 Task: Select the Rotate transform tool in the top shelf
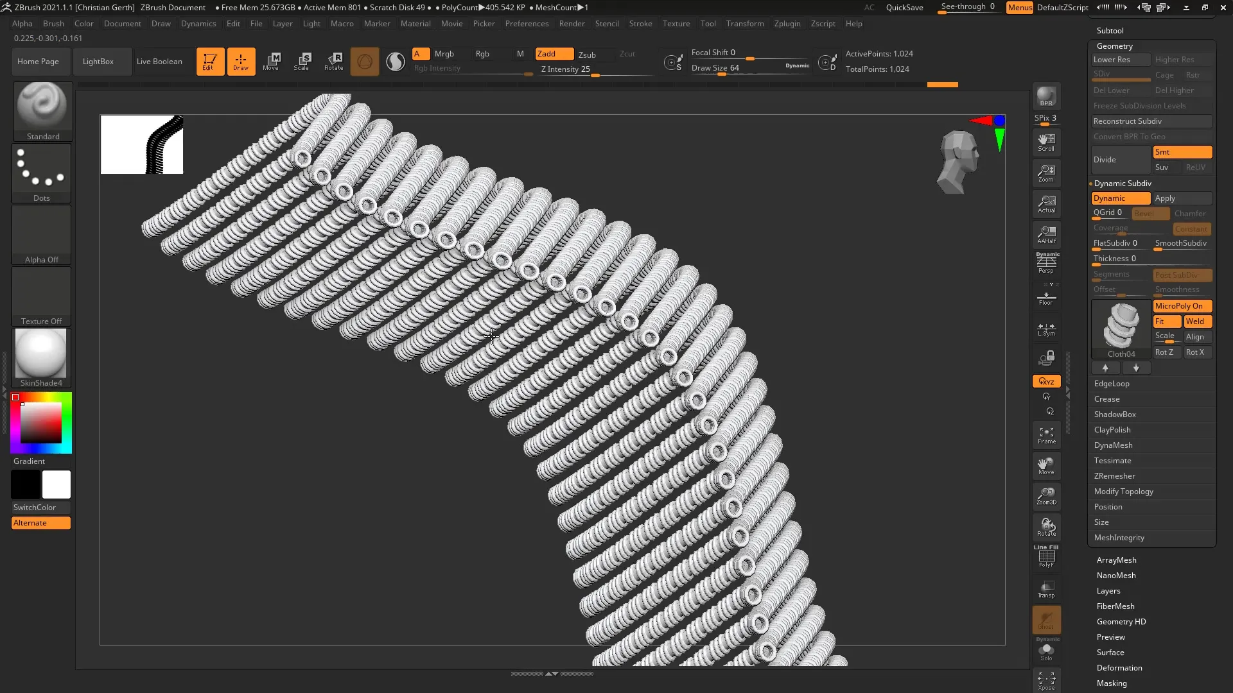[x=333, y=62]
